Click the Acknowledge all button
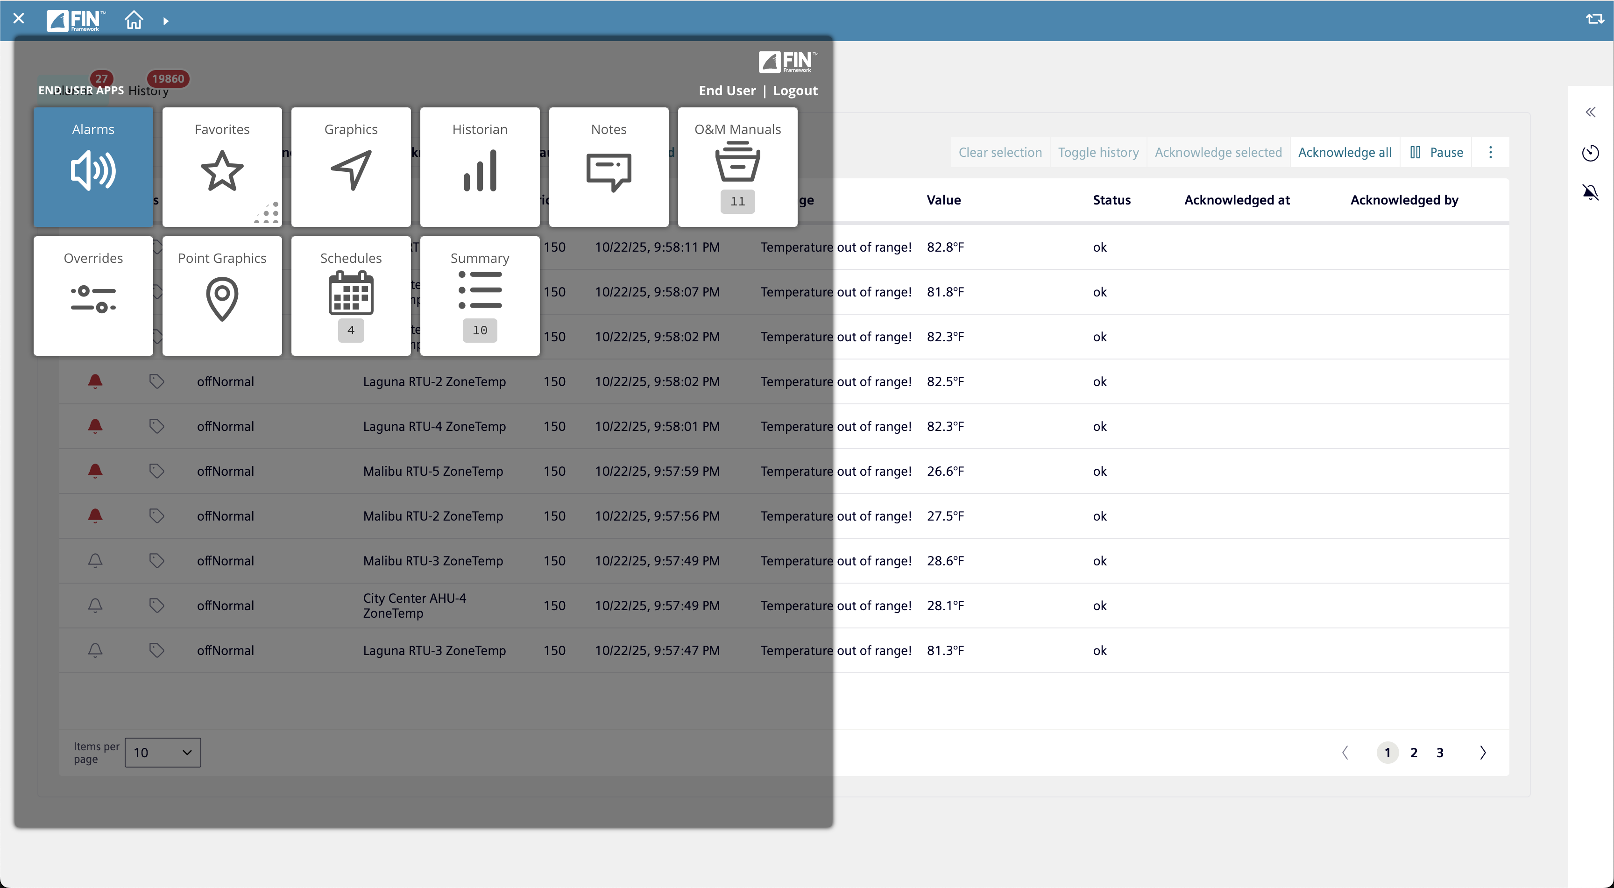The height and width of the screenshot is (888, 1614). [1345, 152]
